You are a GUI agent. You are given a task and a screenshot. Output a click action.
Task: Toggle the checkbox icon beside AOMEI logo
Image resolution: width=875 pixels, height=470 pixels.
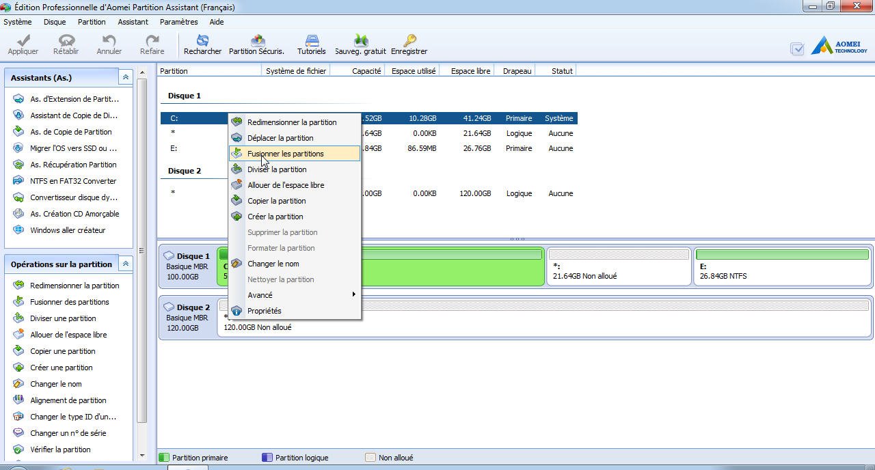pyautogui.click(x=796, y=49)
